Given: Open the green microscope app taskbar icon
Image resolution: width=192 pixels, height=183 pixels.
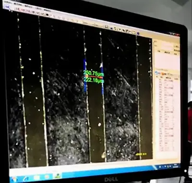Looking at the screenshot, I should tap(57, 176).
